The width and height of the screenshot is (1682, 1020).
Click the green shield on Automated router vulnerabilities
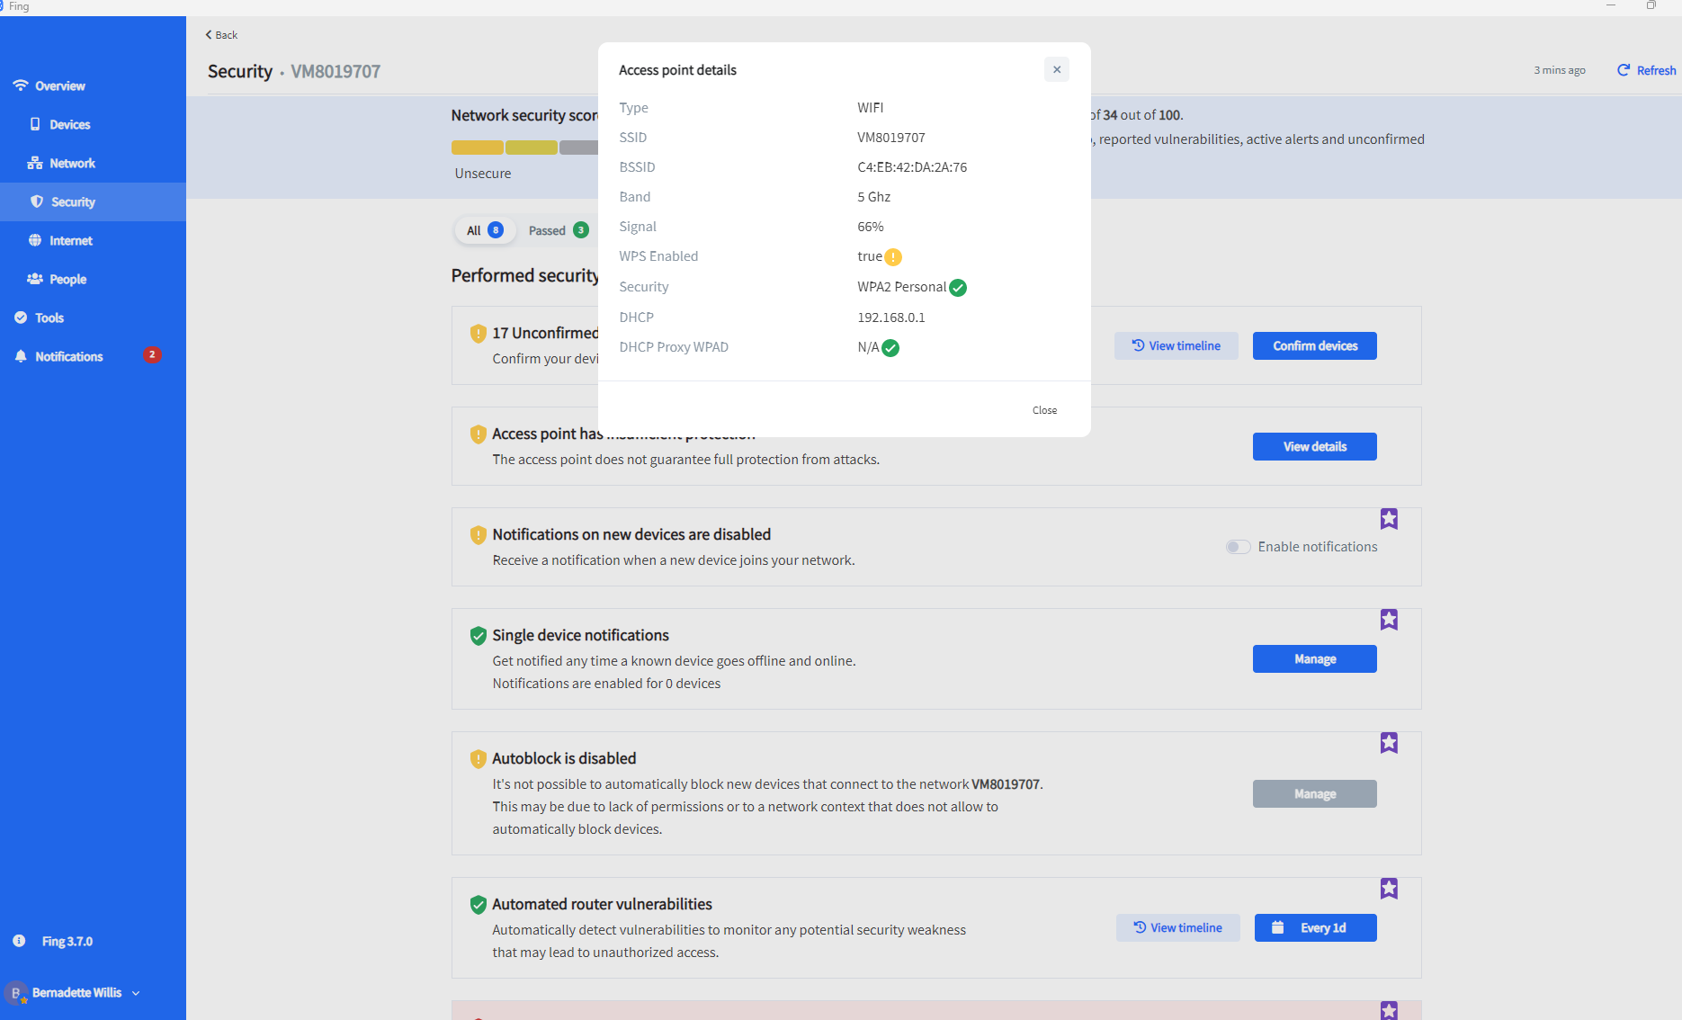pyautogui.click(x=479, y=905)
